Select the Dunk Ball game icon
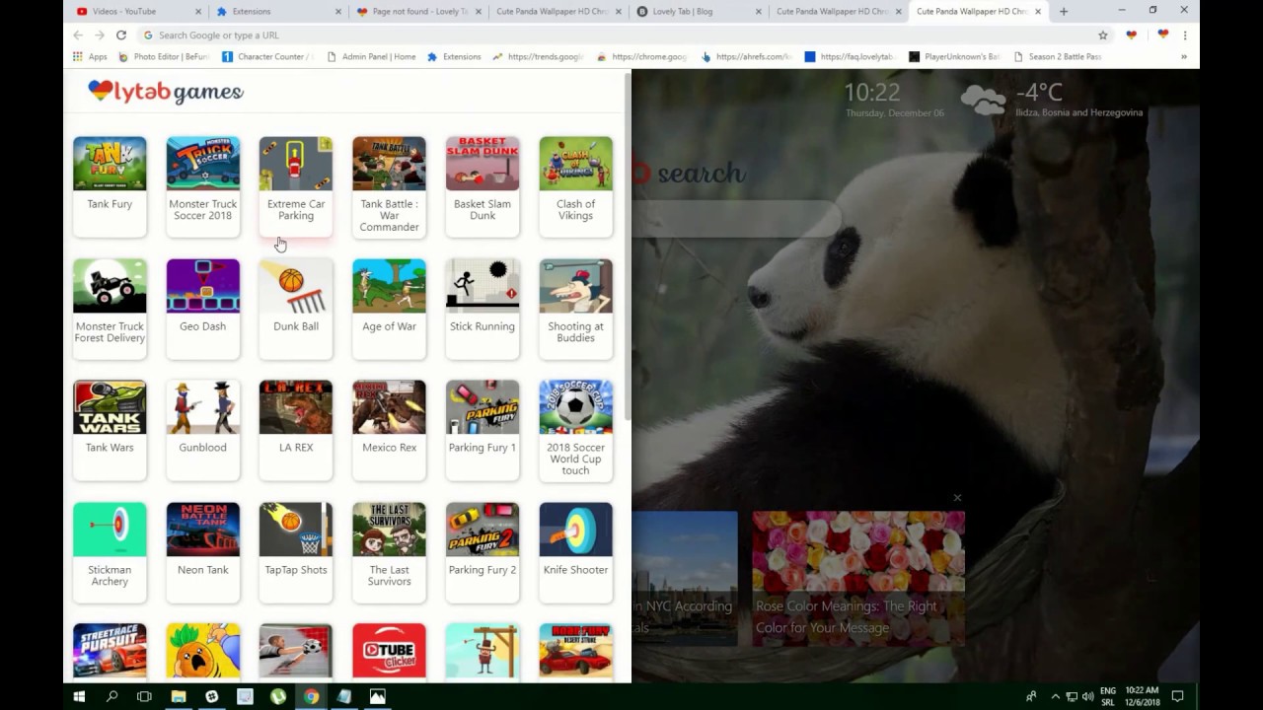1263x710 pixels. (295, 286)
